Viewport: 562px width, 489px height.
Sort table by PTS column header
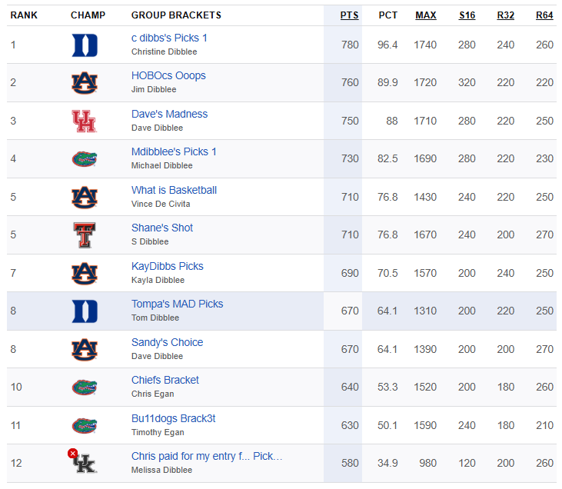350,15
